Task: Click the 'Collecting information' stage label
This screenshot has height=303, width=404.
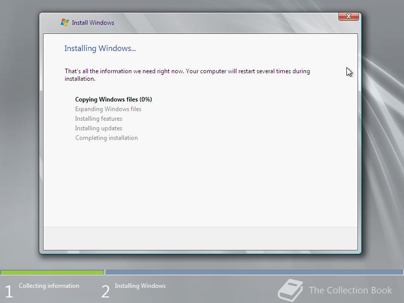Action: point(49,286)
